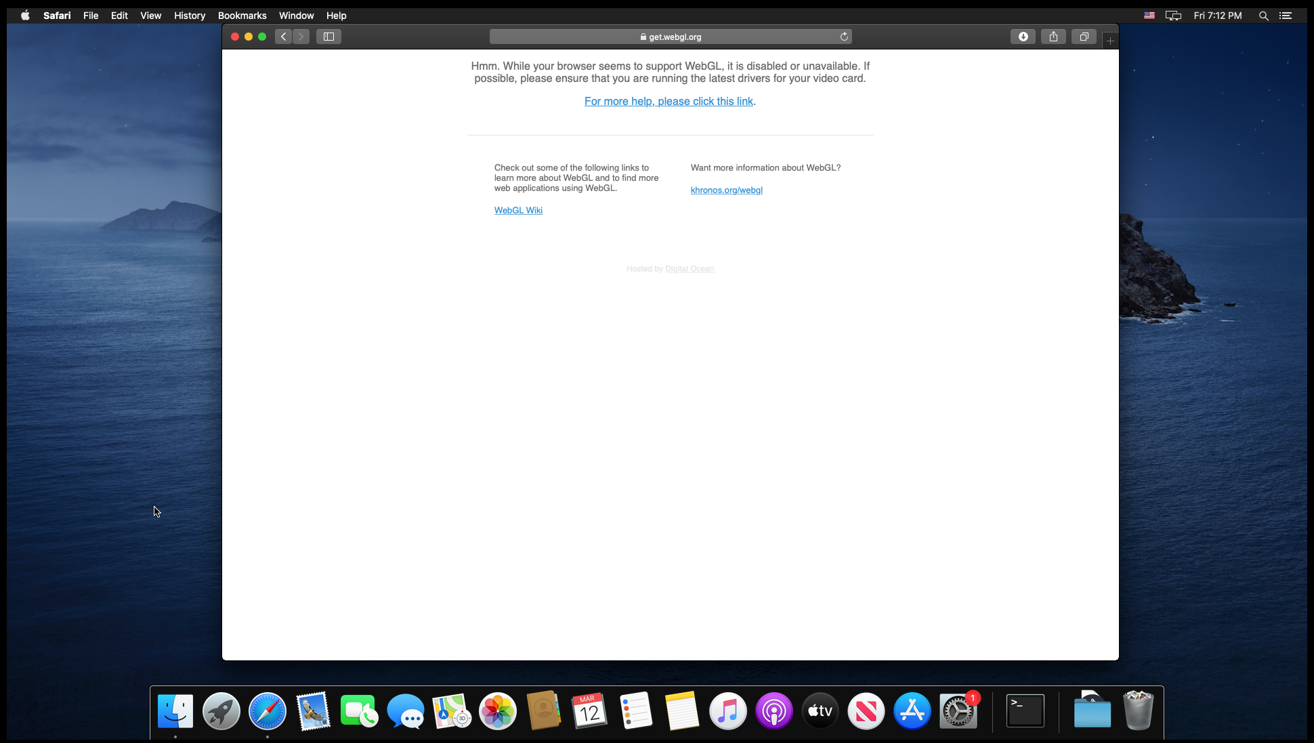Viewport: 1314px width, 743px height.
Task: Open Spotlight search in the menu bar
Action: coord(1263,16)
